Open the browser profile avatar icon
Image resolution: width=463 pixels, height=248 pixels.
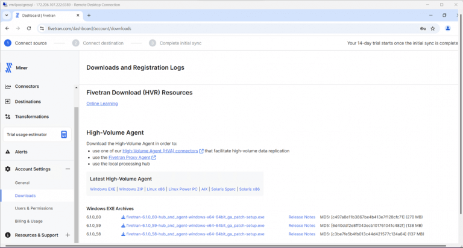(x=448, y=28)
